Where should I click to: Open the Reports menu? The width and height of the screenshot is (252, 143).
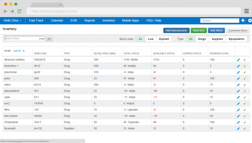tap(90, 20)
